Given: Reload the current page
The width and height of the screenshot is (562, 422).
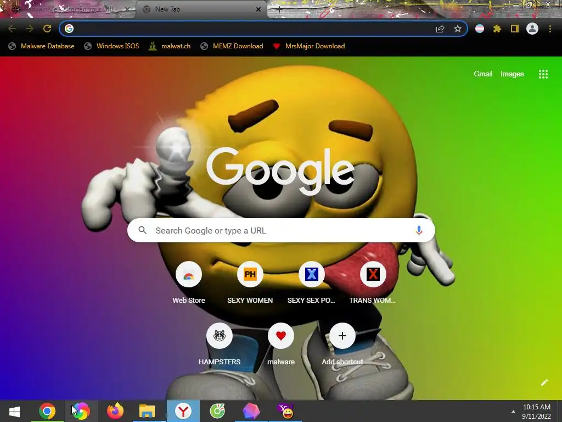Looking at the screenshot, I should (x=47, y=29).
